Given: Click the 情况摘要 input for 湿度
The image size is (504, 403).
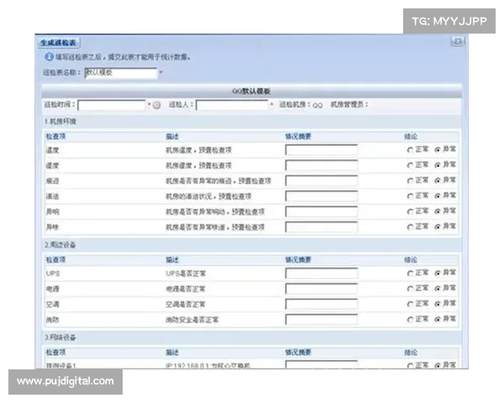Looking at the screenshot, I should point(322,165).
